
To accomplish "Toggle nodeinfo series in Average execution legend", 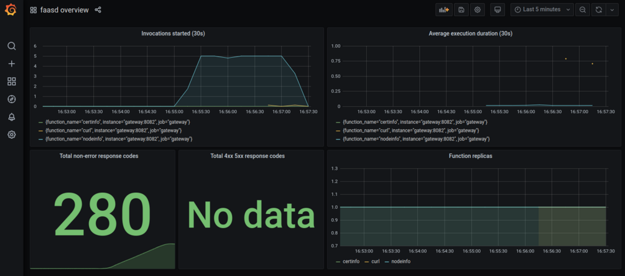I will click(416, 139).
